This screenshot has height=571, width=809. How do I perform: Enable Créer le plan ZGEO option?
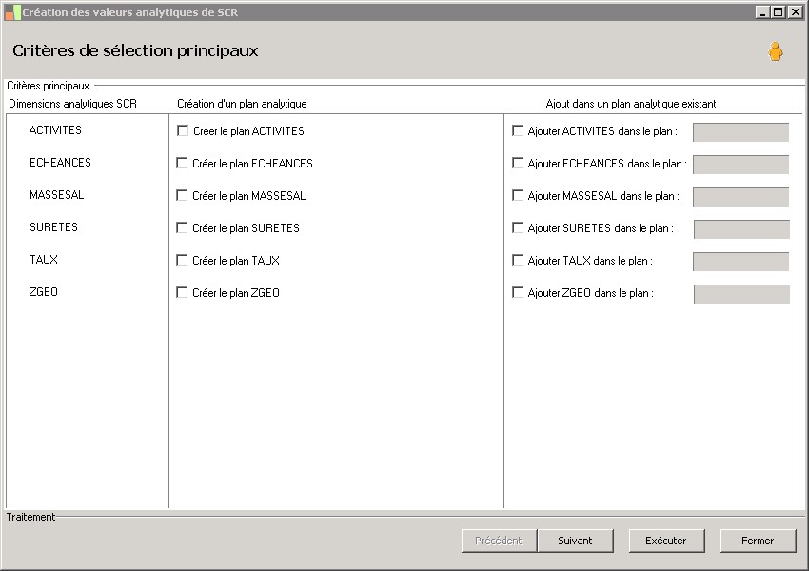[x=183, y=293]
